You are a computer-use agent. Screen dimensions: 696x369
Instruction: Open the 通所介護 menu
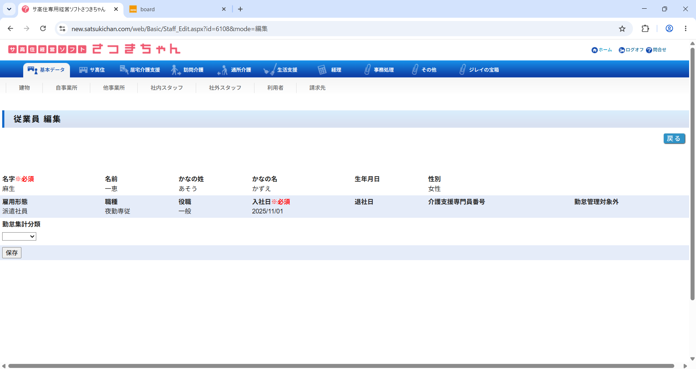235,70
